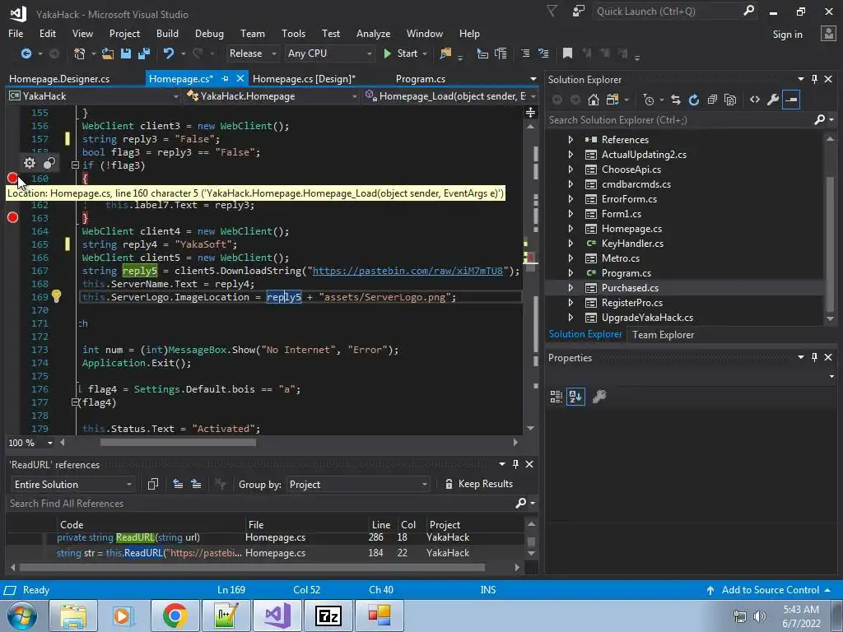Open the Any CPU platform dropdown
Viewport: 843px width, 632px height.
(329, 53)
